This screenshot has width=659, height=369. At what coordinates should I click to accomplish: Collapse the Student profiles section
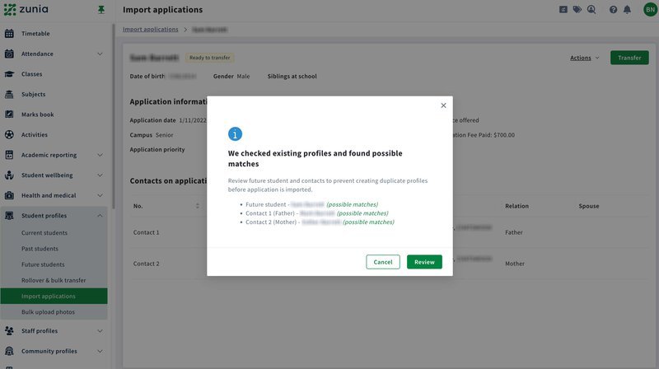(x=100, y=216)
